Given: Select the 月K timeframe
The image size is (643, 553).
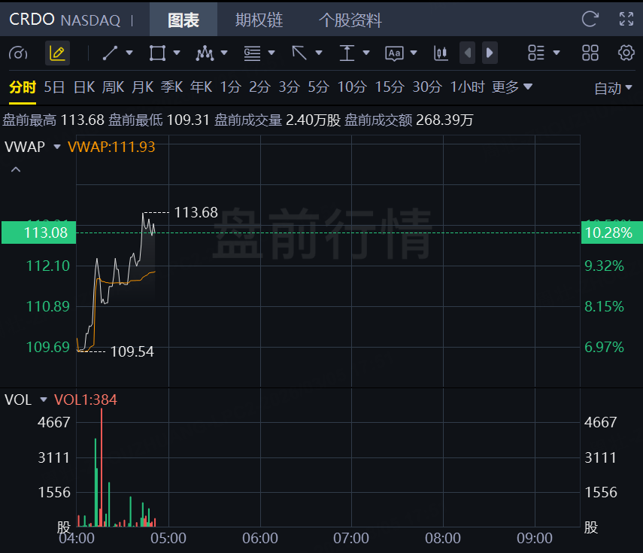Looking at the screenshot, I should 143,87.
